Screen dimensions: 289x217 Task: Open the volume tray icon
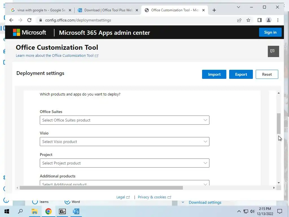[252, 211]
